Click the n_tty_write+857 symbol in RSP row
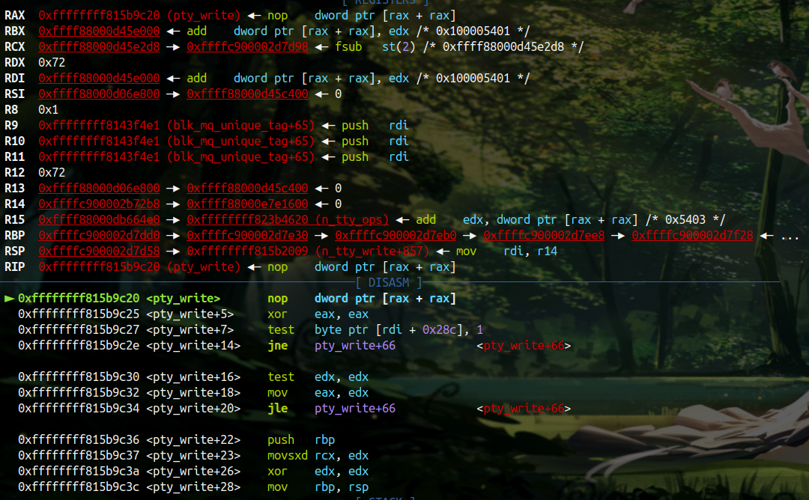This screenshot has width=809, height=500. coord(372,251)
